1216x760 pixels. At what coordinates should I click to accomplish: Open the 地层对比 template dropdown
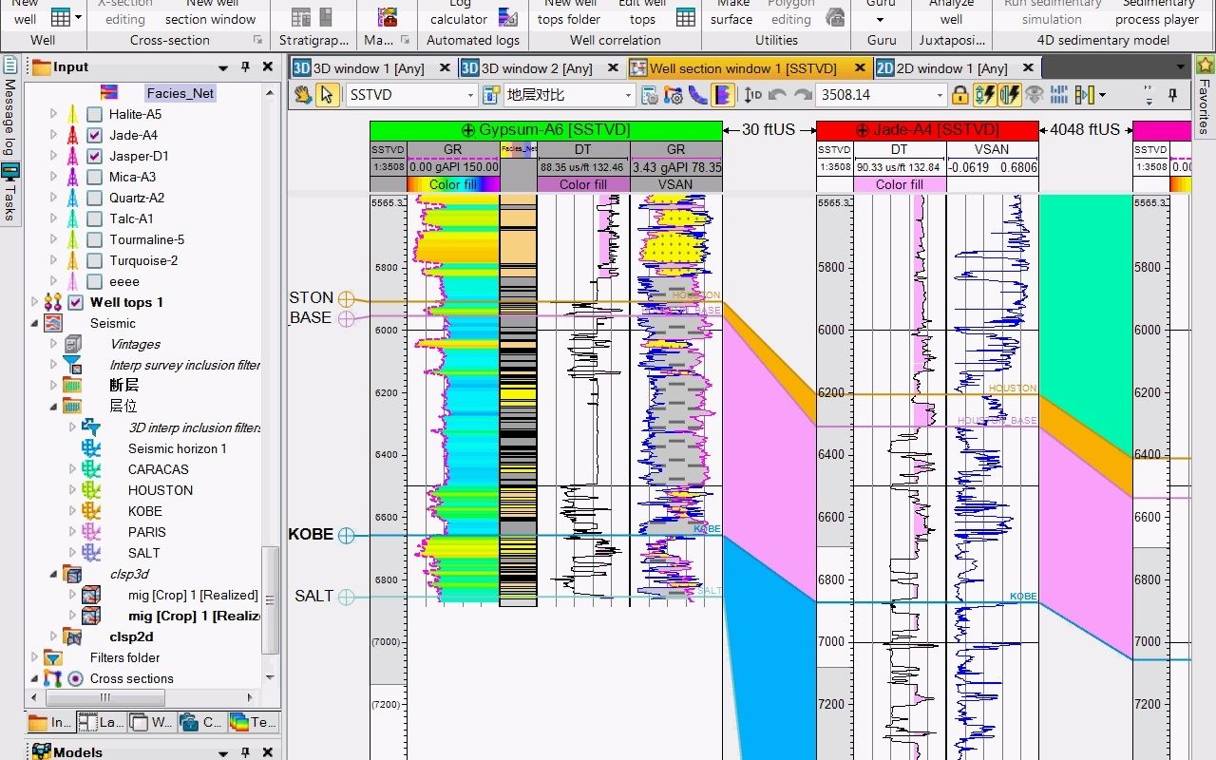(x=628, y=95)
